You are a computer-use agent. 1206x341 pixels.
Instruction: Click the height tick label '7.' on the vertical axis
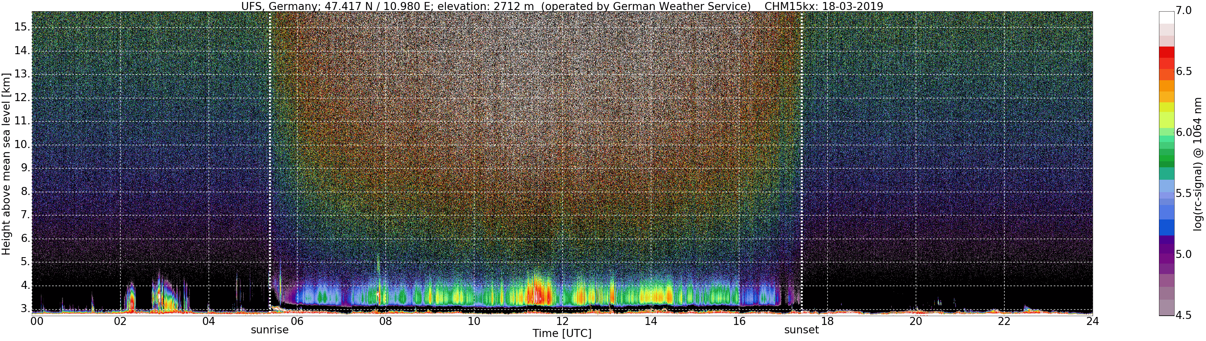[x=25, y=215]
